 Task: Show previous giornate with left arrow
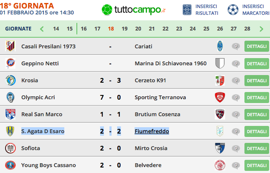click(x=42, y=29)
